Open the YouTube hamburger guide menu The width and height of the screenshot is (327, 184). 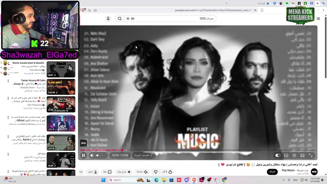[318, 18]
